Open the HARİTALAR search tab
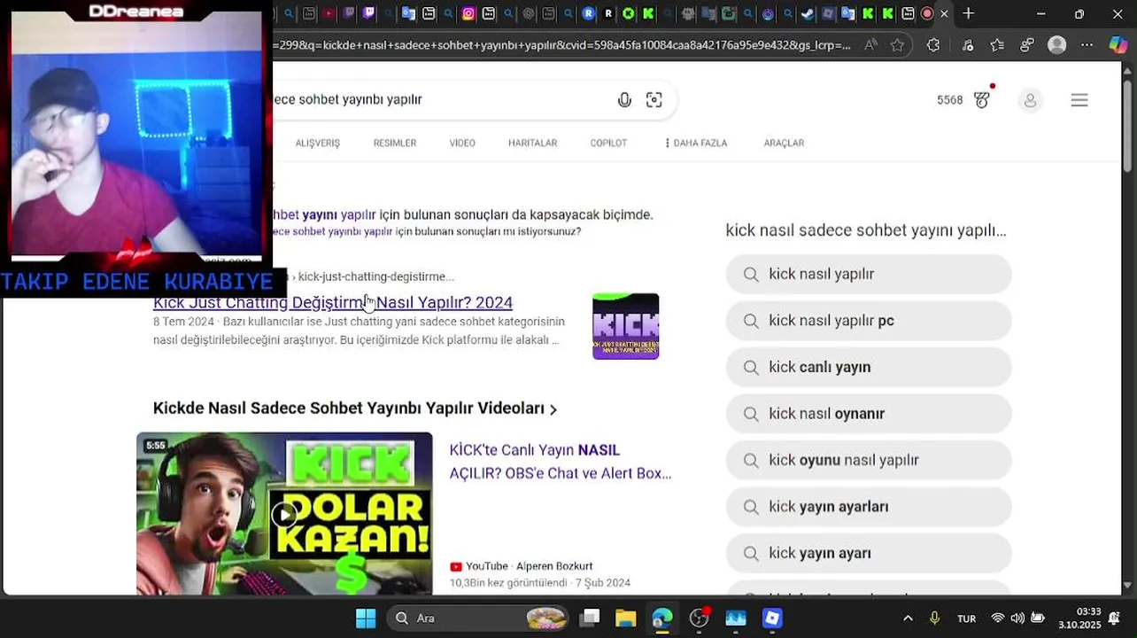Image resolution: width=1137 pixels, height=638 pixels. pyautogui.click(x=532, y=143)
